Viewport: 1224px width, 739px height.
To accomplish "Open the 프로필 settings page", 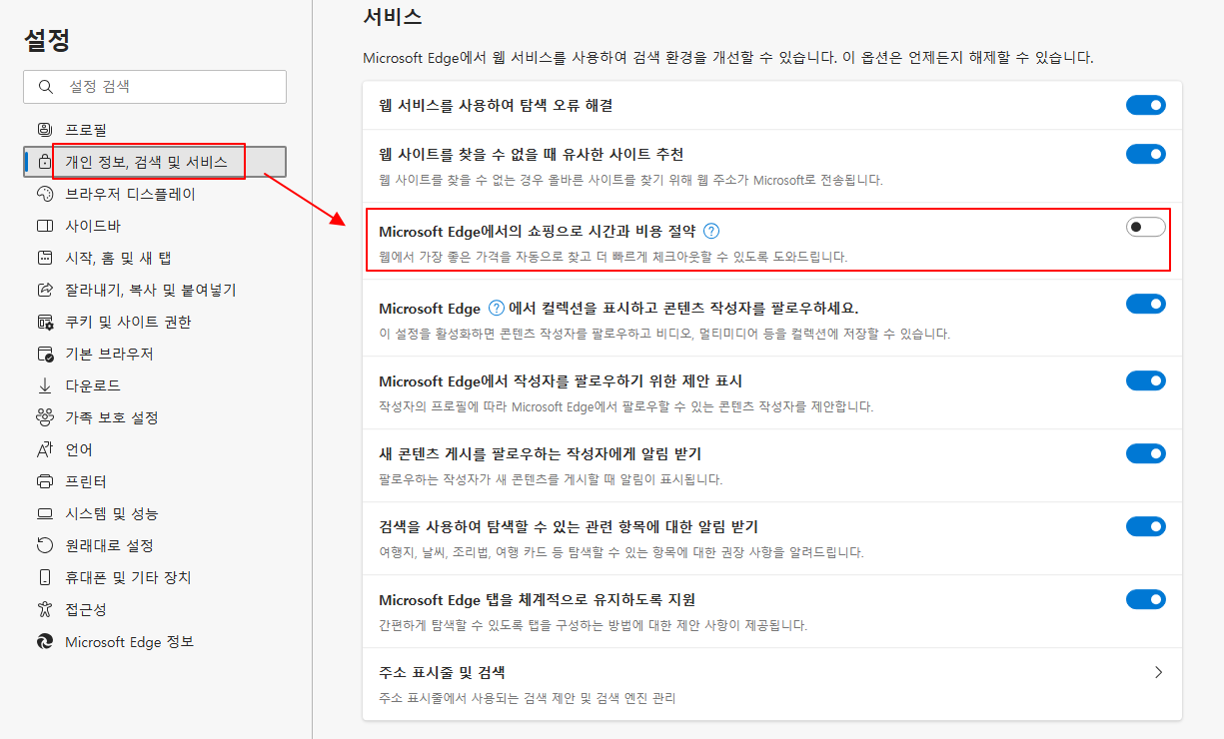I will coord(155,130).
